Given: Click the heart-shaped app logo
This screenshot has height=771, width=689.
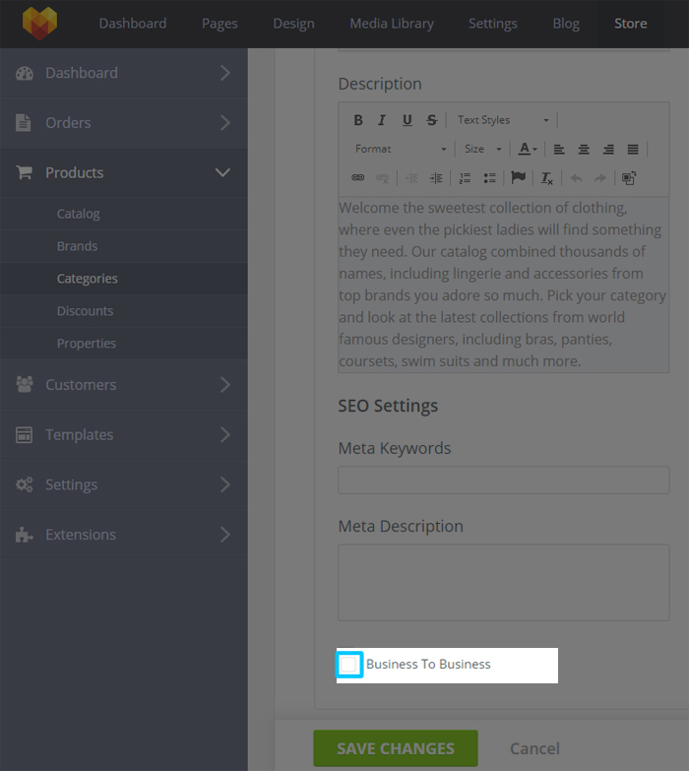Looking at the screenshot, I should click(39, 23).
